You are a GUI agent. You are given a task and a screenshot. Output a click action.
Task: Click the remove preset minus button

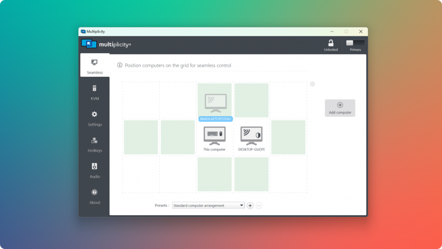(x=259, y=205)
